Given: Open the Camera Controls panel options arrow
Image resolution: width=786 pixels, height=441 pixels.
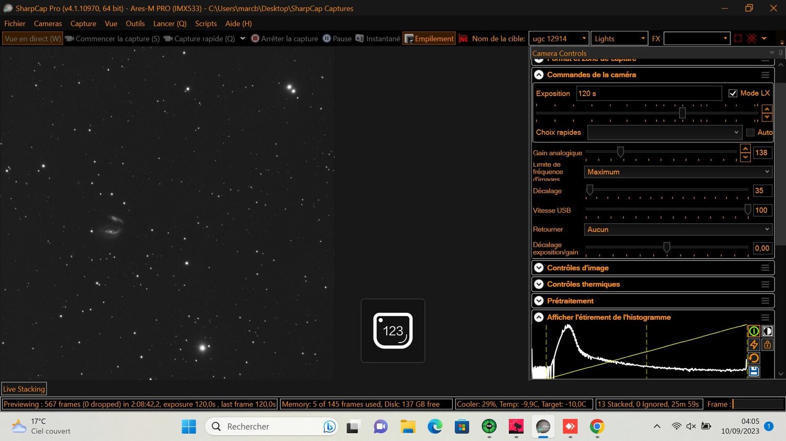Looking at the screenshot, I should (x=771, y=53).
